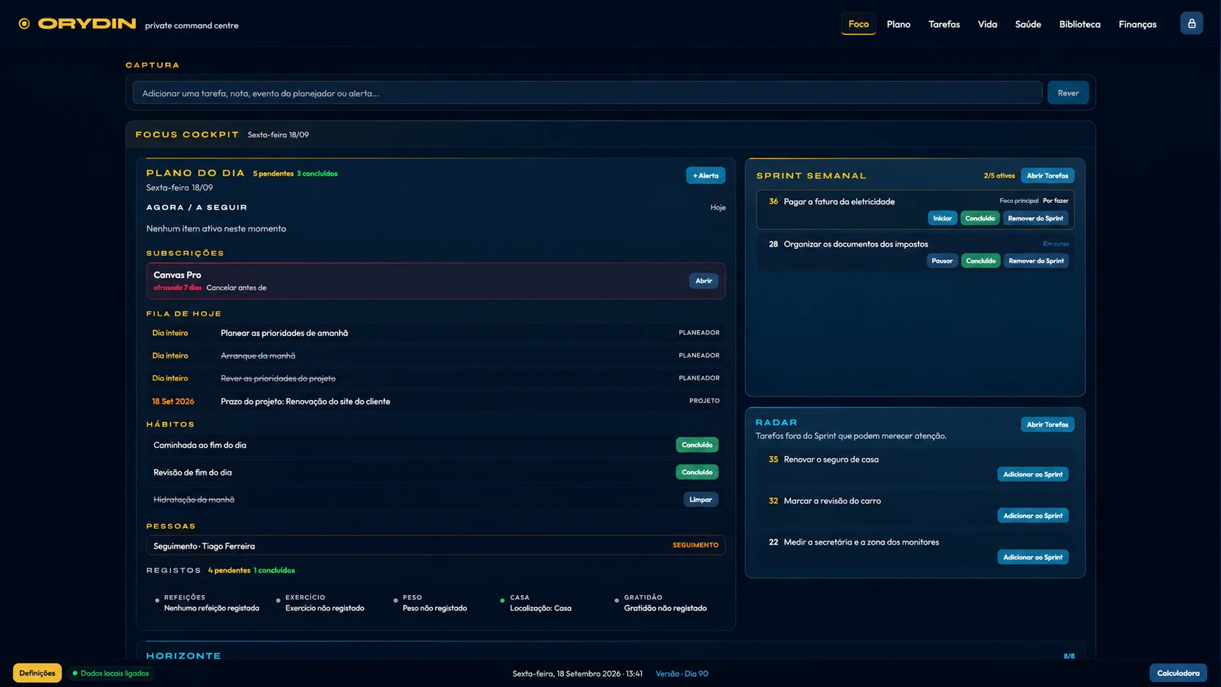Add 'Marcar a revisão do carro' to Sprint

(1033, 515)
